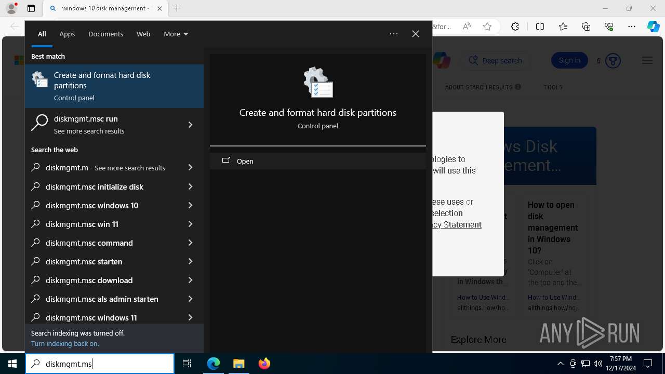Image resolution: width=665 pixels, height=374 pixels.
Task: Open the taskbar clock showing 7:57 PM
Action: (621, 364)
